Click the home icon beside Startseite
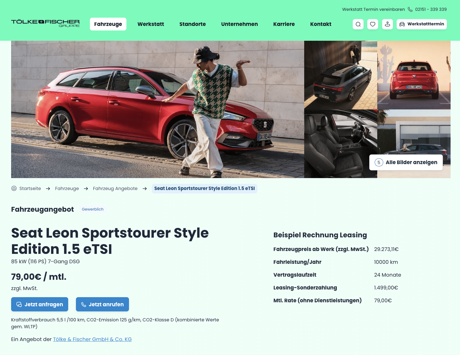This screenshot has width=460, height=355. coord(14,188)
